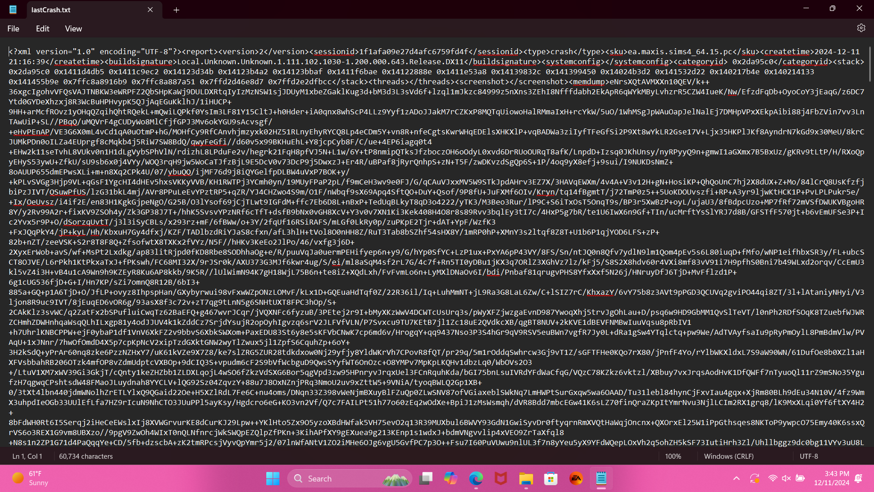
Task: Add a new tab with plus button
Action: coord(176,10)
